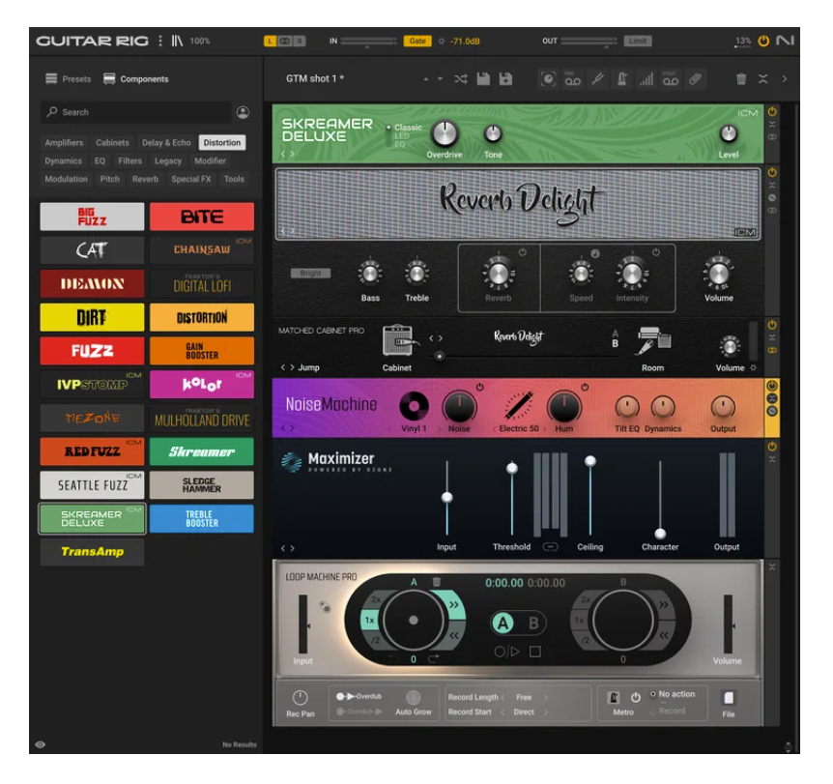Toggle the input Gate button
Screen dimensions: 833x784
click(x=417, y=41)
